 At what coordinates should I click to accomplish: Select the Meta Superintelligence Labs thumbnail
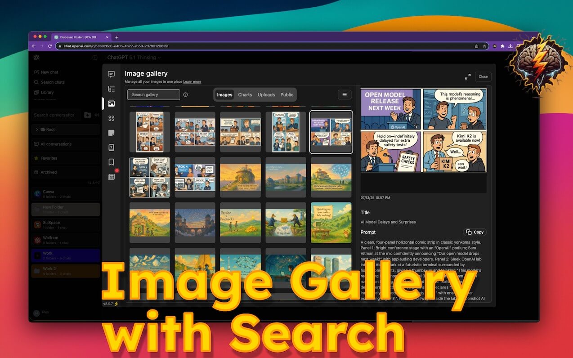331,177
